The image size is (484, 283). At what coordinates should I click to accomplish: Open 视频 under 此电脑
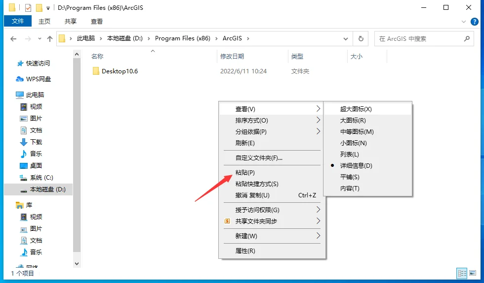(31, 107)
